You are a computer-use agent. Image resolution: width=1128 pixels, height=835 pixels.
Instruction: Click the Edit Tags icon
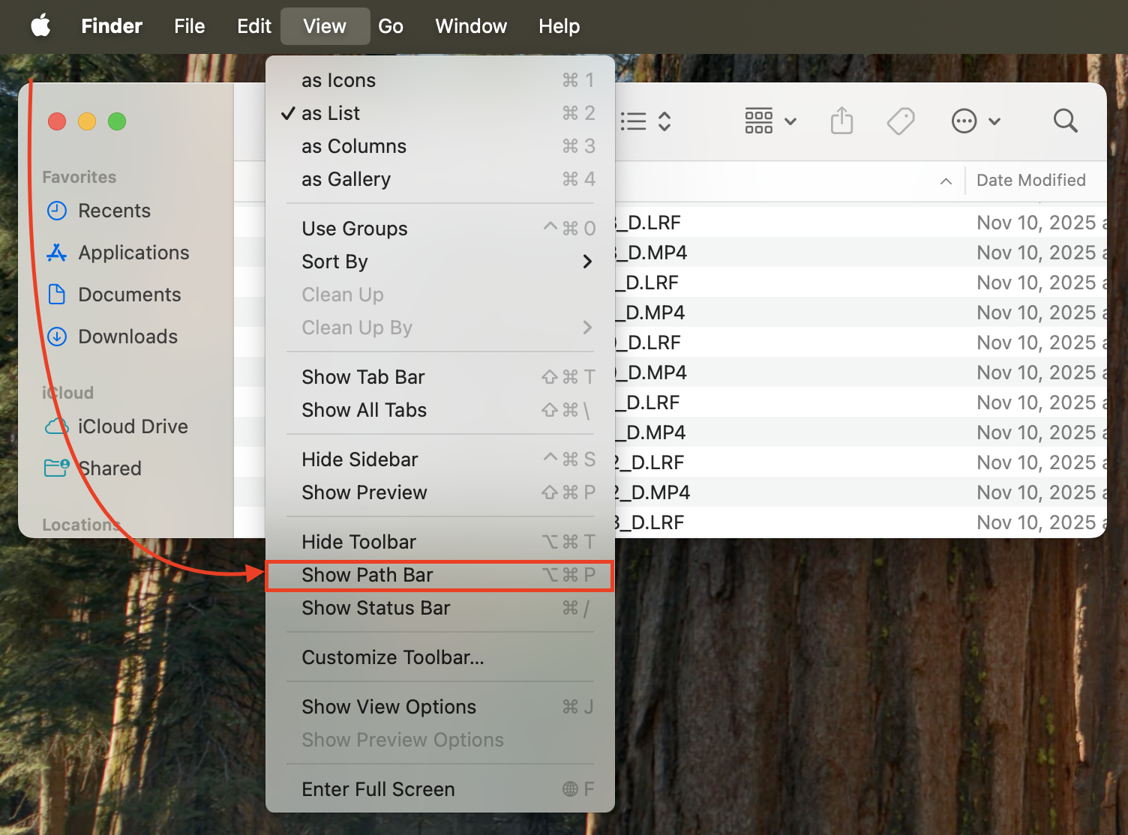901,121
